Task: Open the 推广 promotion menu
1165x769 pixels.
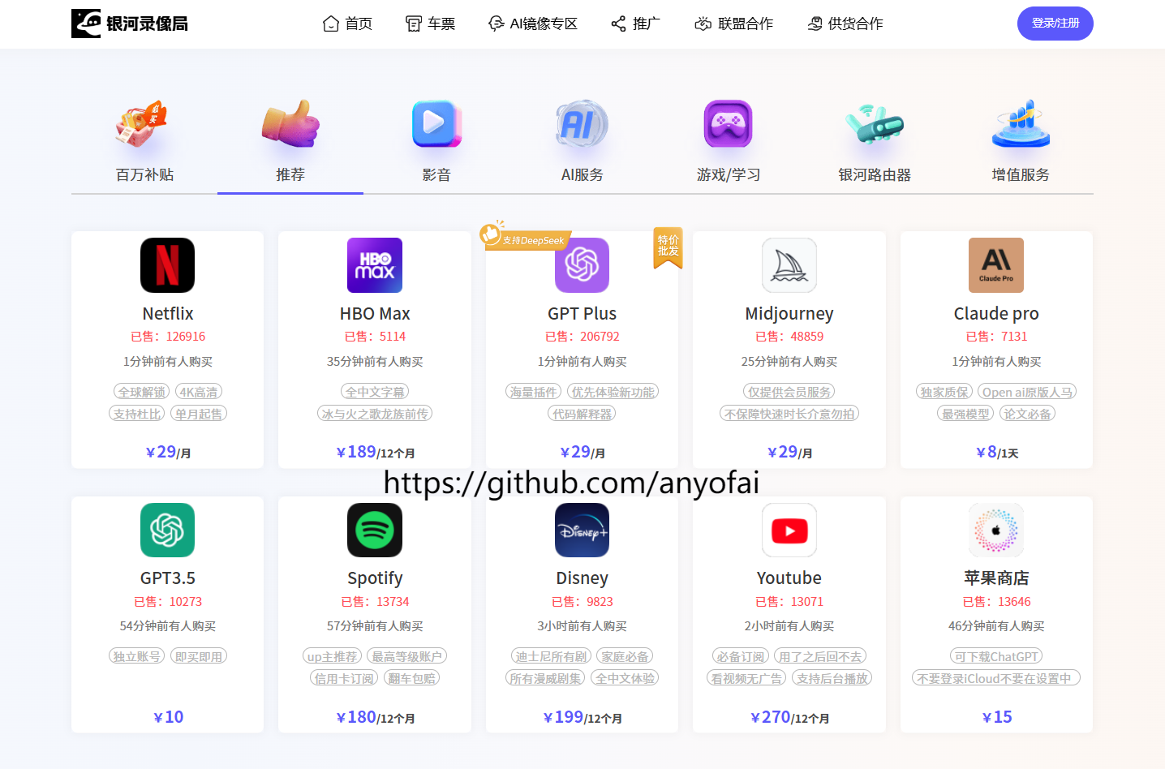Action: (636, 24)
